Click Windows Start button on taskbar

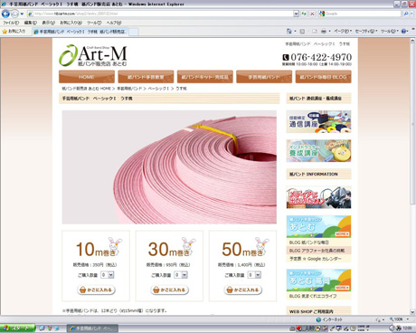17,328
